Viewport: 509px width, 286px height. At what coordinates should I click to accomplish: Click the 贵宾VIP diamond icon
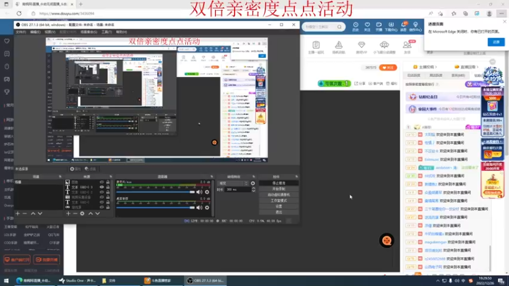361,44
